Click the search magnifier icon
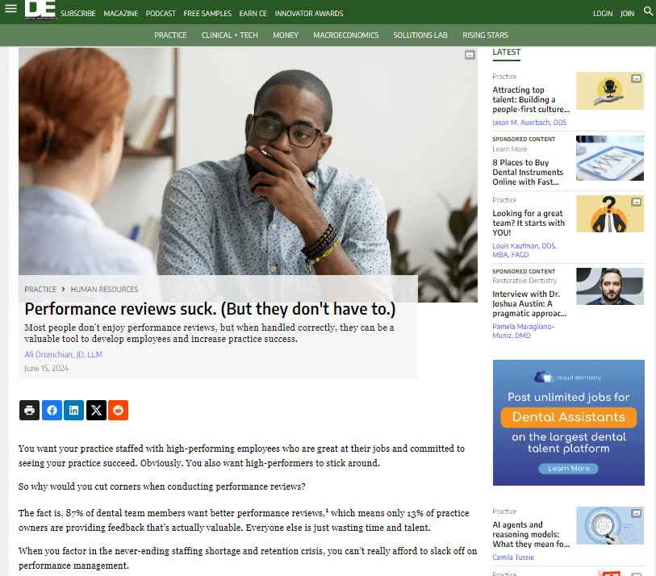 648,11
